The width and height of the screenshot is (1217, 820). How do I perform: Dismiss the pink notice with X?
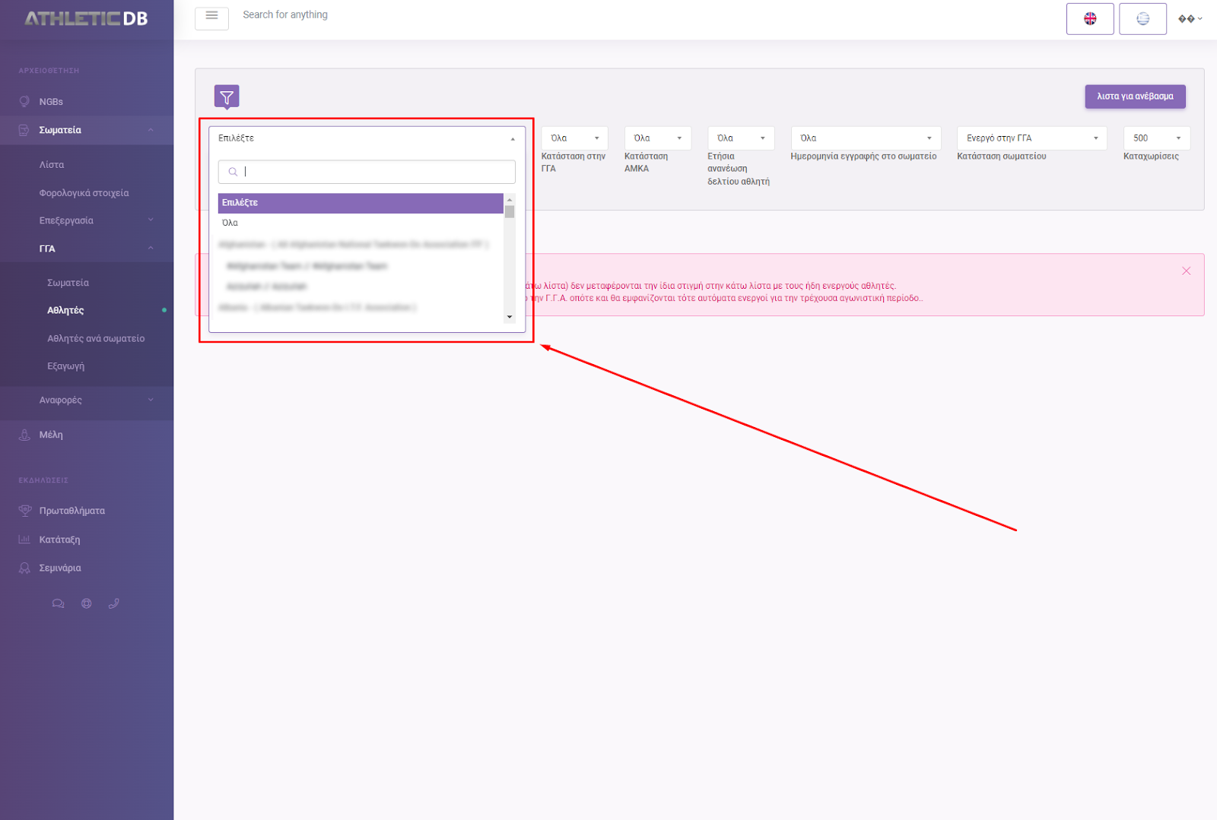[1186, 271]
